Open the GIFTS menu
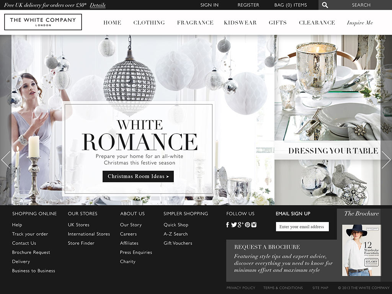 pos(278,23)
